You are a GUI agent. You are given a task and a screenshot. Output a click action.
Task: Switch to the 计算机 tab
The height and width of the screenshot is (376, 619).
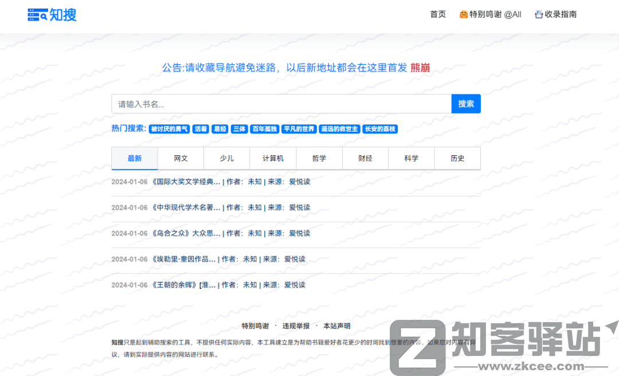273,158
